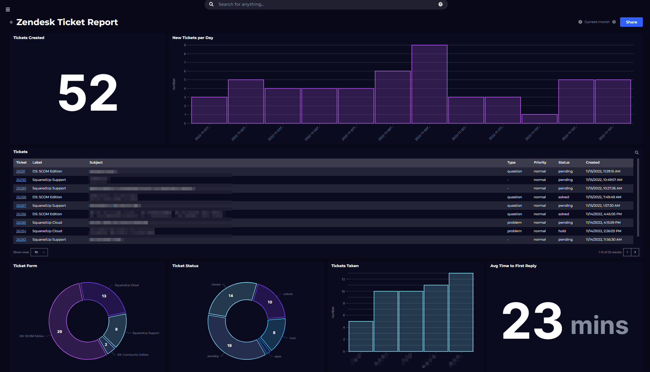
Task: Open ticket 26284 link
Action: (21, 231)
